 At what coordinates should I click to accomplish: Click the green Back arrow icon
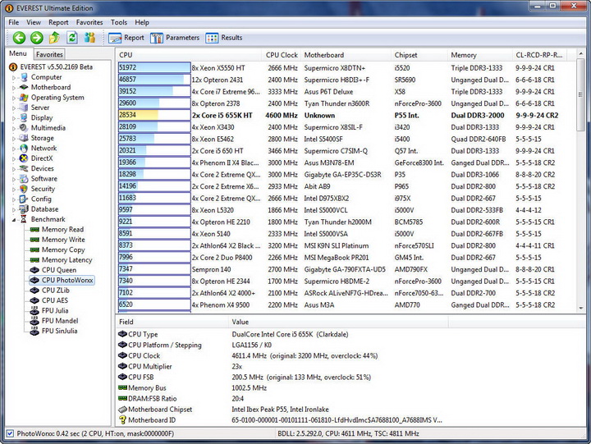point(19,38)
